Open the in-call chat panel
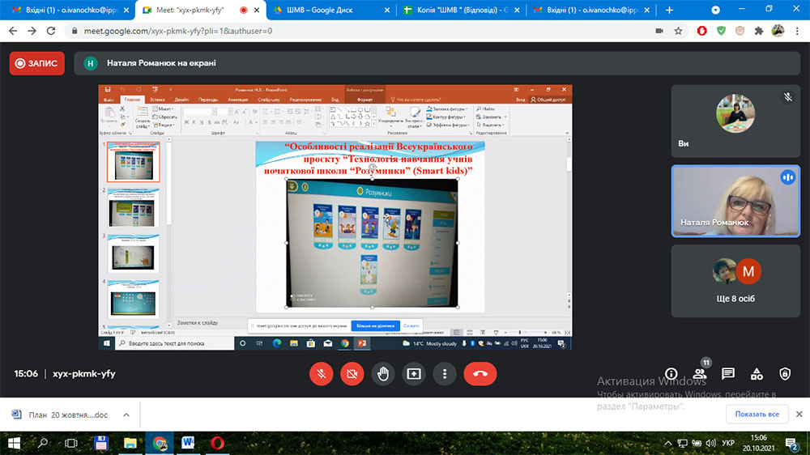810x455 pixels. point(728,373)
